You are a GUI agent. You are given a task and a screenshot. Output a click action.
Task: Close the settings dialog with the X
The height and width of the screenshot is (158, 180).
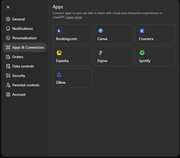pyautogui.click(x=8, y=7)
